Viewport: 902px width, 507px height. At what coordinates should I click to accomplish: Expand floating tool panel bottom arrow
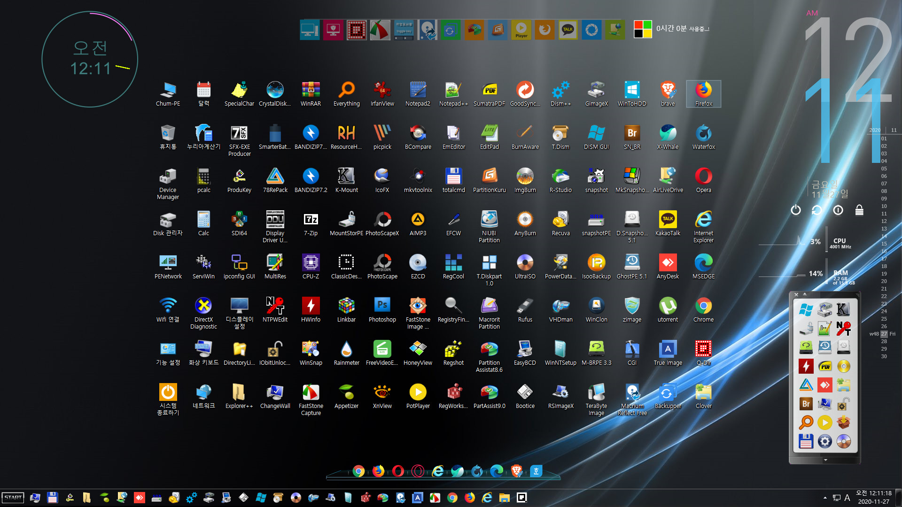pos(825,460)
